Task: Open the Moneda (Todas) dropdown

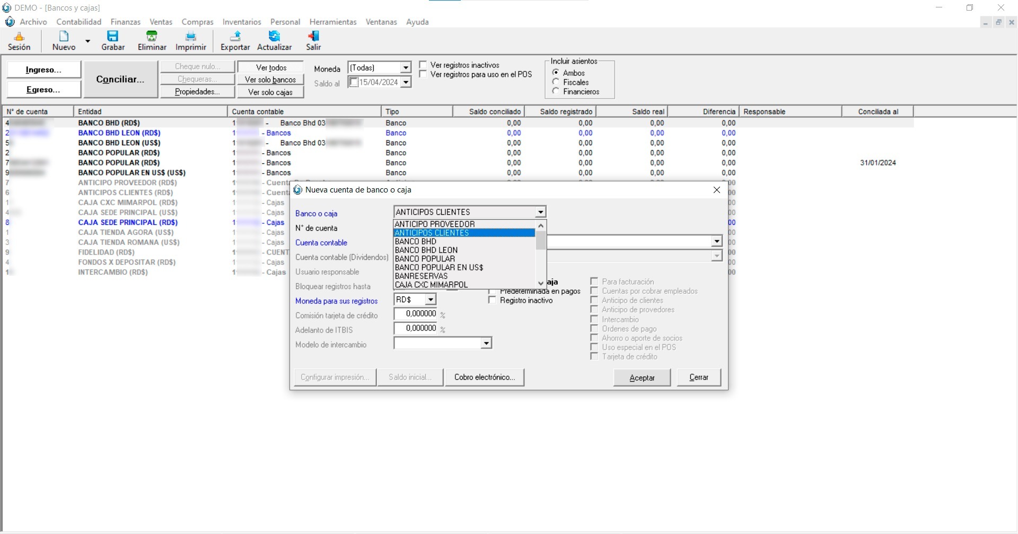Action: coord(406,68)
